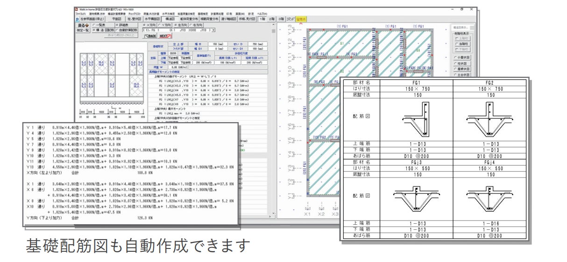The width and height of the screenshot is (567, 262).
Task: Choose the X方向 radio option
Action: pos(149,25)
